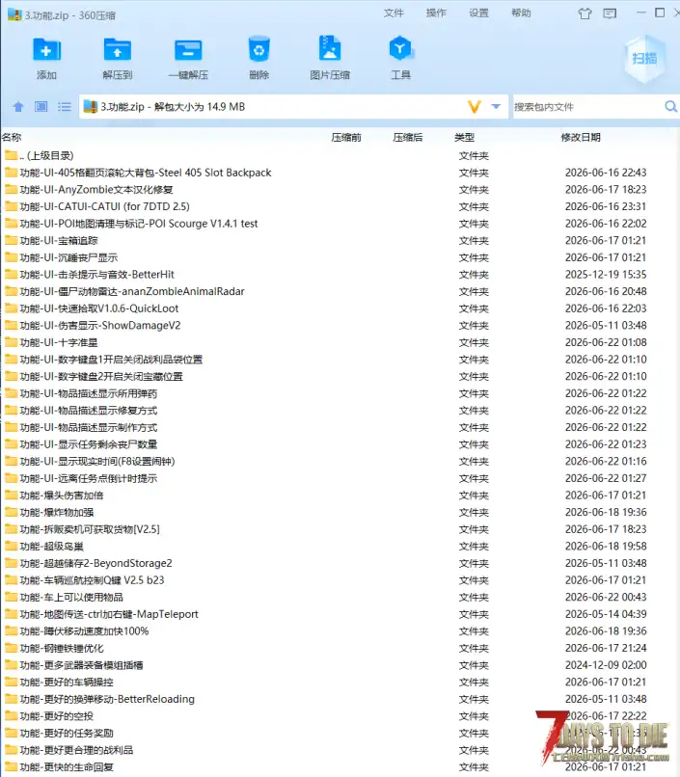This screenshot has width=680, height=777.
Task: Click folder icon of 功能-UI-十字准星
Action: coord(11,342)
